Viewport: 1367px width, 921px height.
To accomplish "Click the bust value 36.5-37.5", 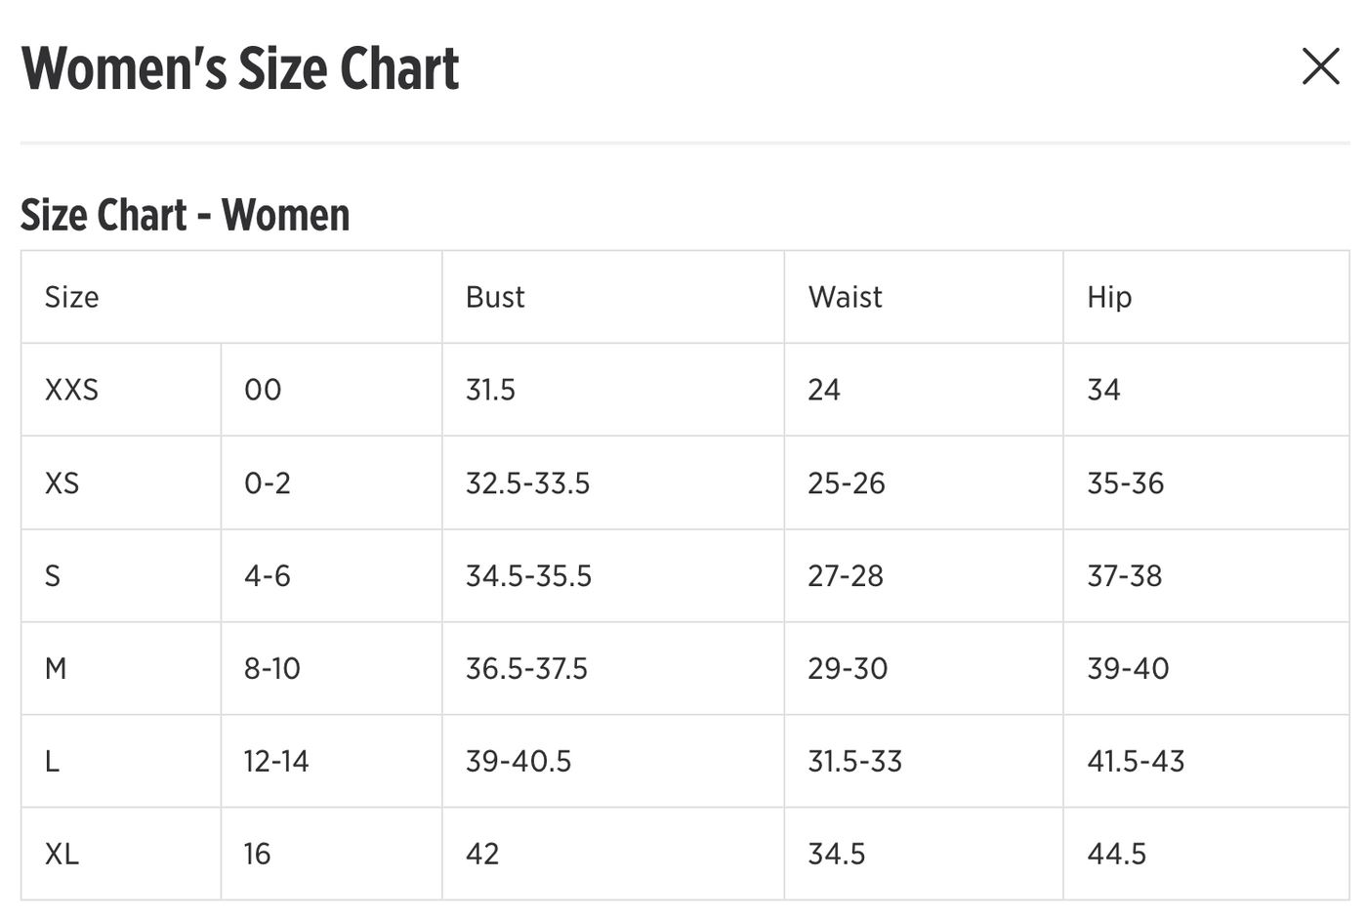I will pos(526,668).
